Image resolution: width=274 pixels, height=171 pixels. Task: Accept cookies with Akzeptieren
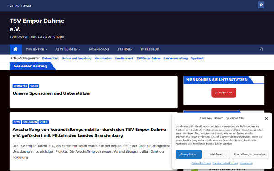pyautogui.click(x=189, y=155)
